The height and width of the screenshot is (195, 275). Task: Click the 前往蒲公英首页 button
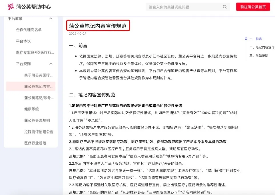point(253,7)
